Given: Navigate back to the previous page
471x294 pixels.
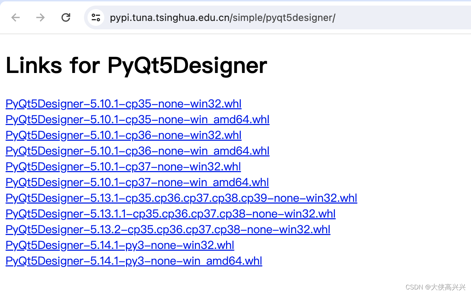Looking at the screenshot, I should click(x=15, y=17).
